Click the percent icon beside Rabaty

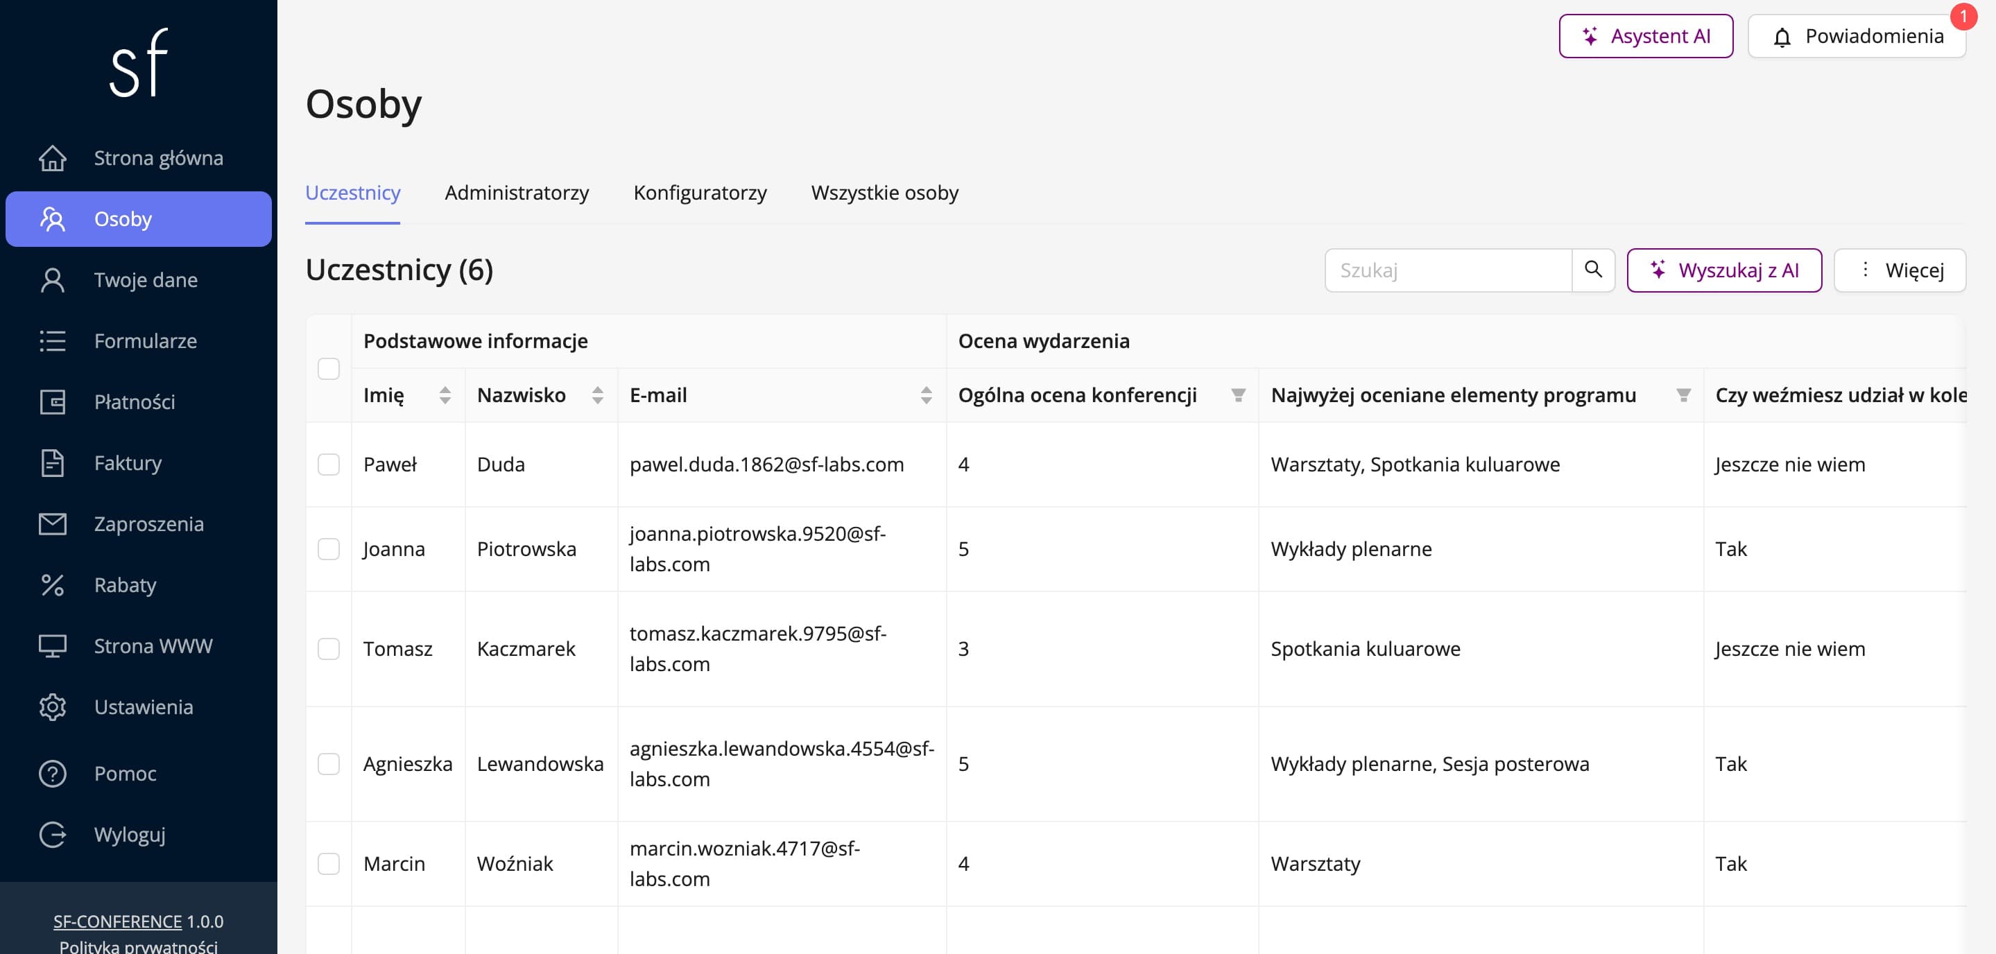coord(53,585)
